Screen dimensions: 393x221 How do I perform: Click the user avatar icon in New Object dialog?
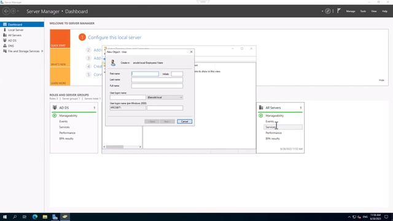click(113, 63)
